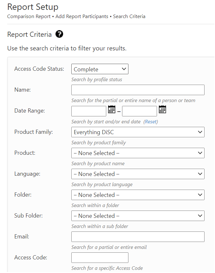Click the 'Date Range:' label
This screenshot has height=273, width=215.
[x=29, y=111]
